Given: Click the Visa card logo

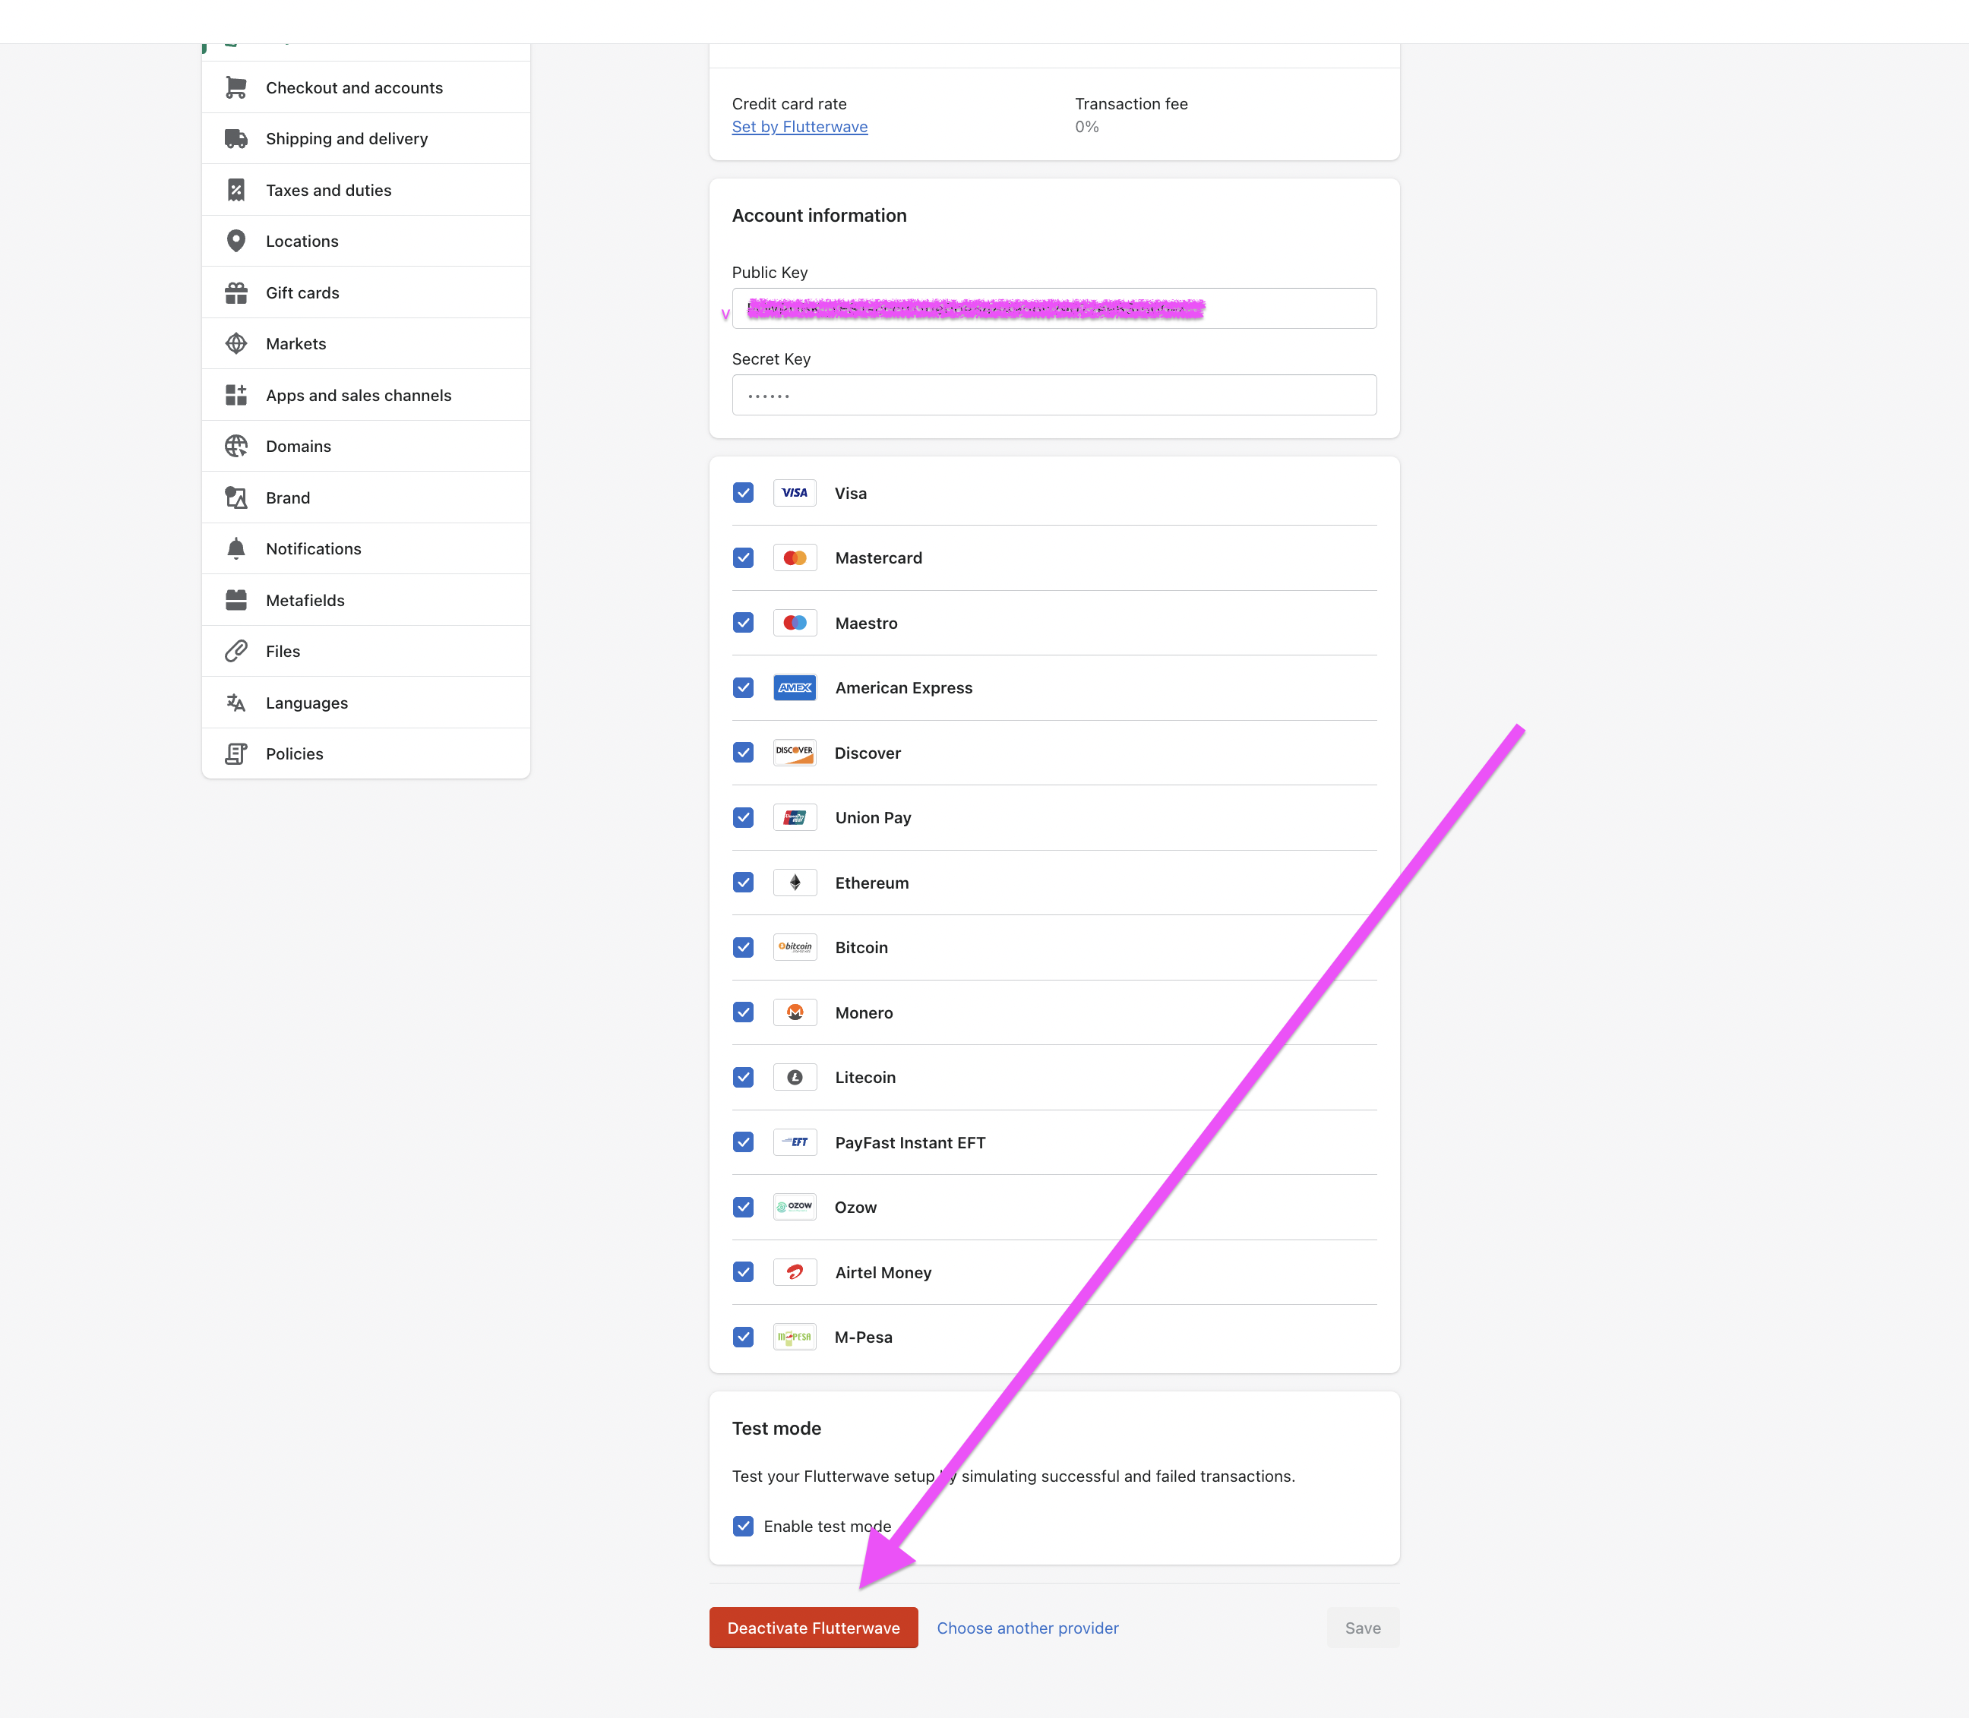Looking at the screenshot, I should point(795,493).
